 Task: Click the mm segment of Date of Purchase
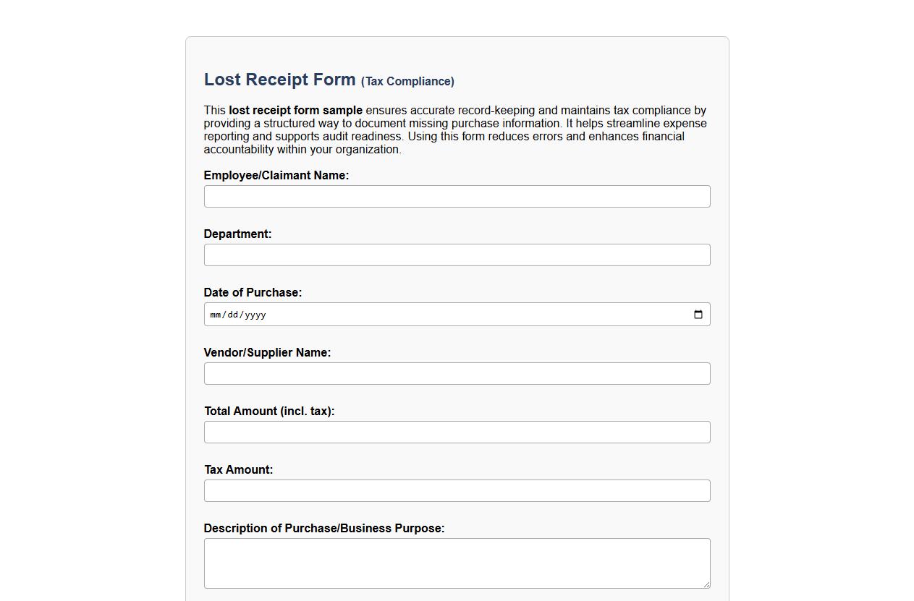[215, 315]
